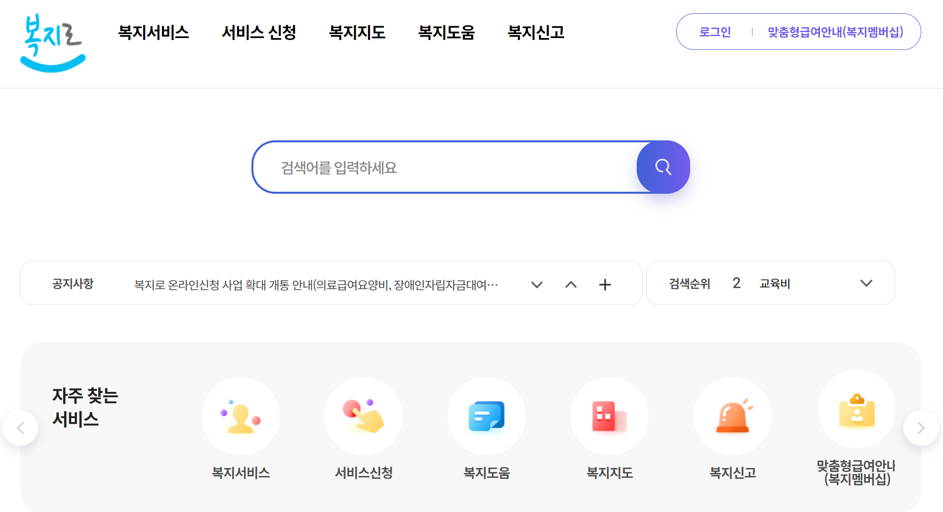
Task: Click 맞춤형급여안내 (복지멤버십) label under icon
Action: pyautogui.click(x=857, y=472)
